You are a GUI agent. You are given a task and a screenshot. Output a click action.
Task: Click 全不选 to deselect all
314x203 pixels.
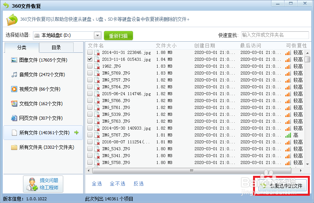point(118,184)
